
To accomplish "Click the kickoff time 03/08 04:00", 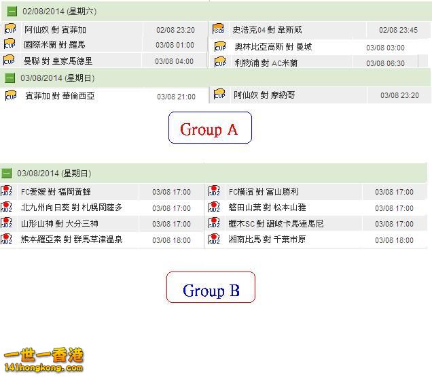I will coord(175,61).
